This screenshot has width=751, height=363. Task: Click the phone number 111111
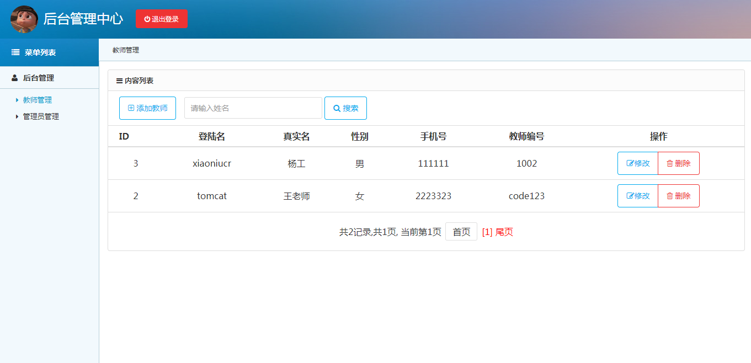pos(434,163)
